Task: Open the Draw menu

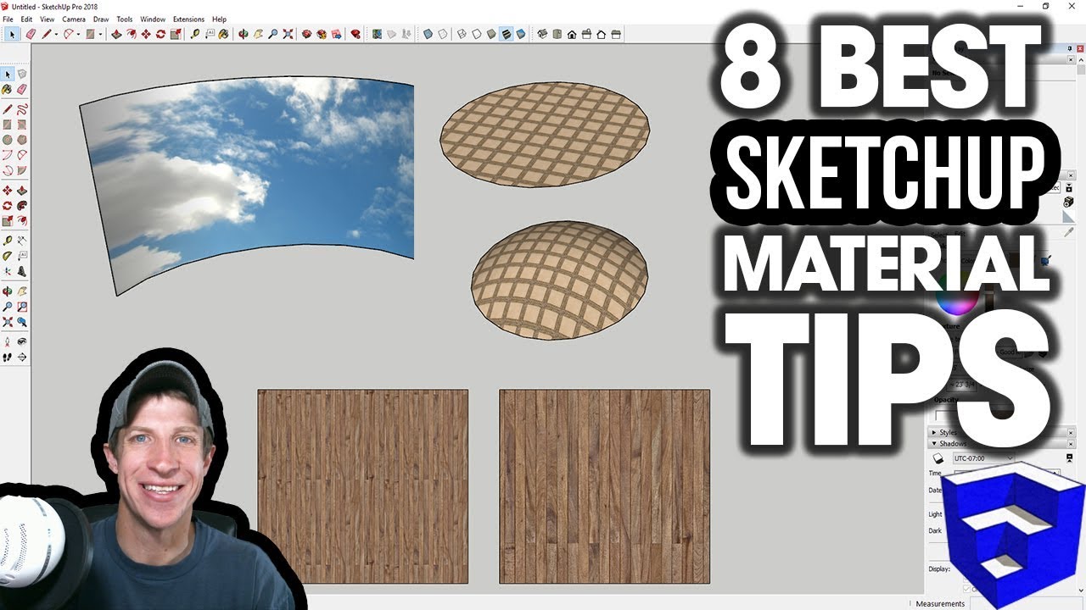Action: pos(101,19)
